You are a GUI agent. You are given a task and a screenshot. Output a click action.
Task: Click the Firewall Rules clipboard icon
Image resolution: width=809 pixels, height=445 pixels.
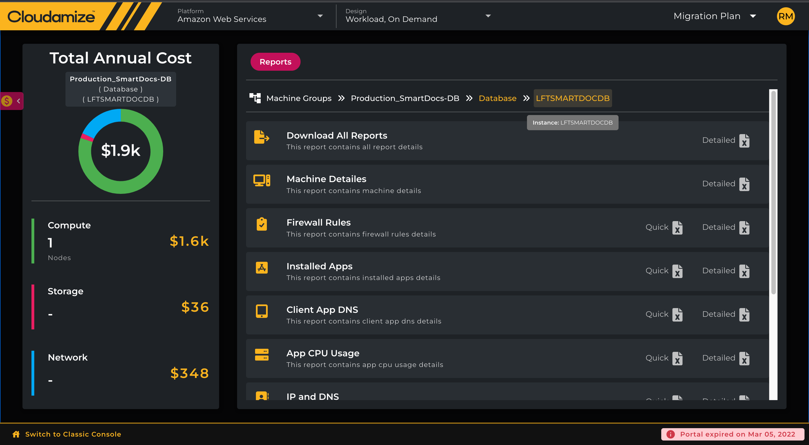click(262, 224)
